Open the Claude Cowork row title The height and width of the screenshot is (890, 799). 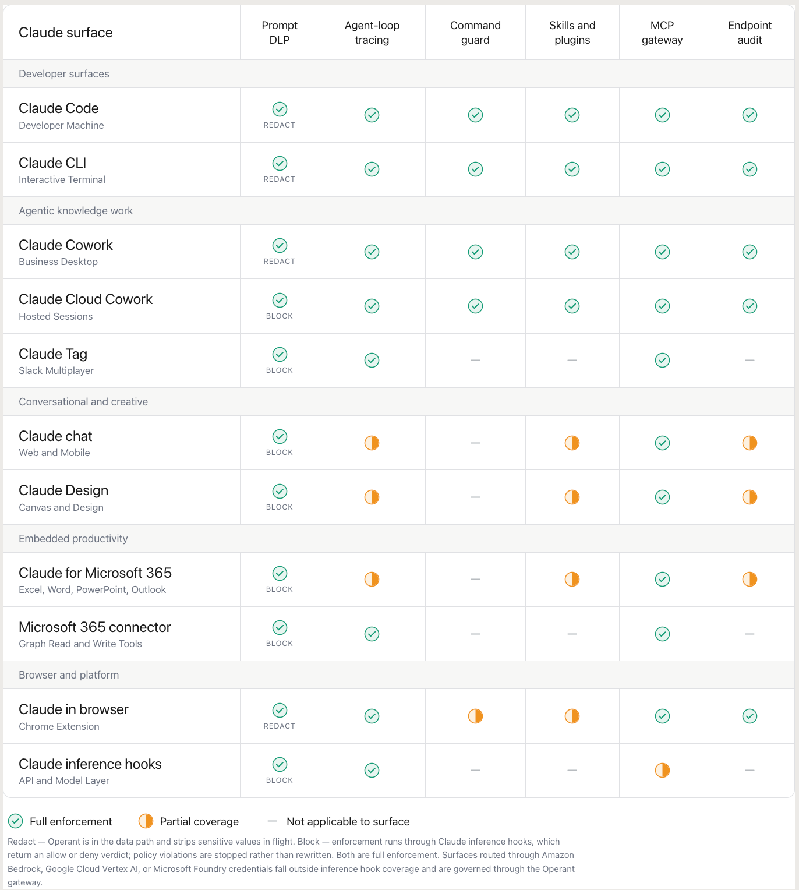(66, 245)
